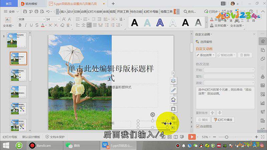The width and height of the screenshot is (267, 150).
Task: Toggle the 自动预览 checkbox
Action: [198, 126]
